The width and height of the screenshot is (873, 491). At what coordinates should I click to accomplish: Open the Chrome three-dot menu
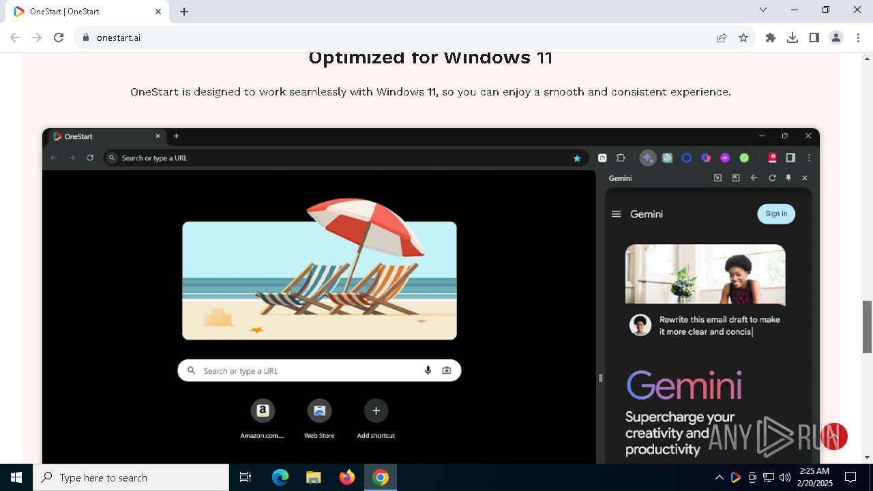coord(858,38)
